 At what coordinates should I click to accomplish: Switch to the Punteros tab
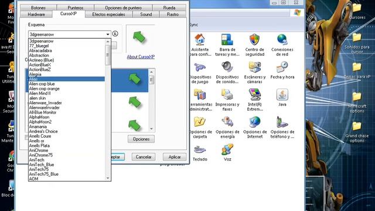click(x=76, y=8)
